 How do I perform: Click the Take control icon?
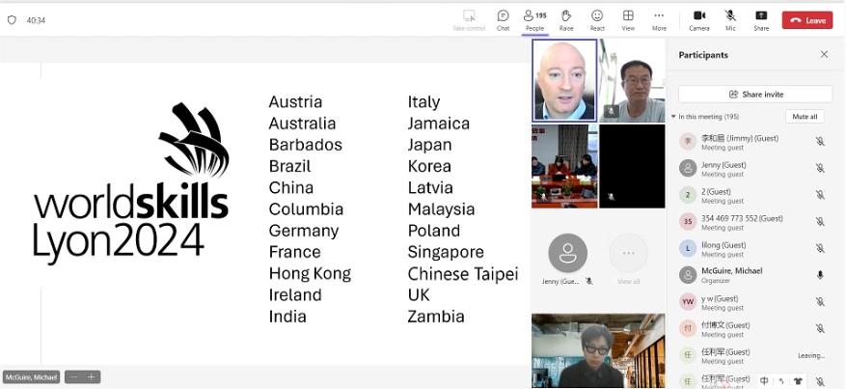(x=469, y=19)
